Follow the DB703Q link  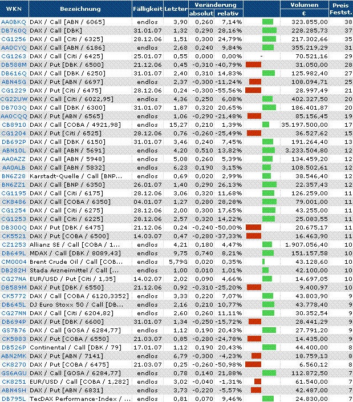(x=14, y=108)
